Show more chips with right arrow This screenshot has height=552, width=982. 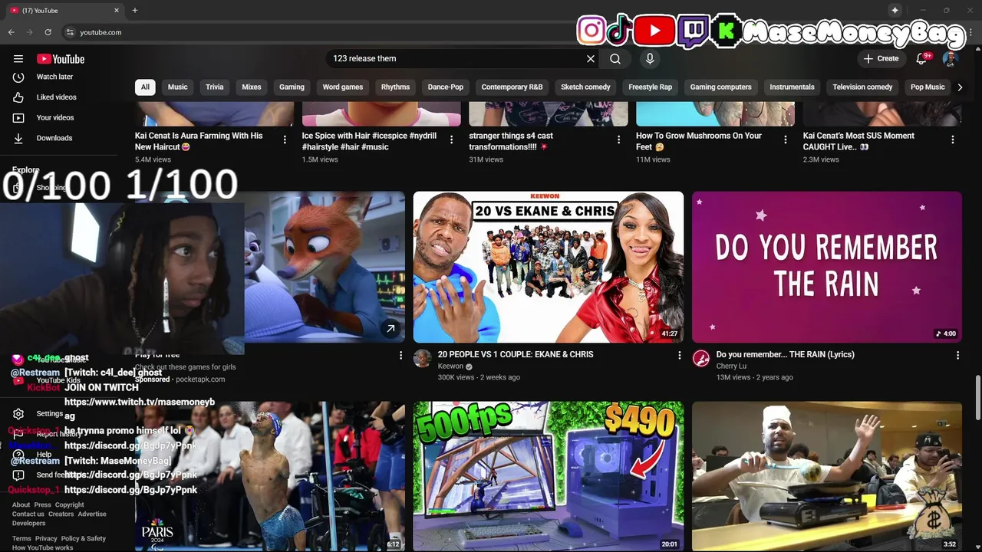pyautogui.click(x=960, y=87)
